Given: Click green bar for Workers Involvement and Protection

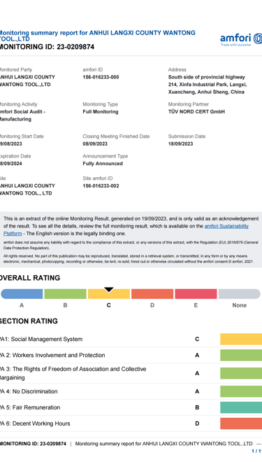Looking at the screenshot, I should click(x=241, y=355).
